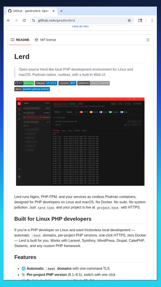Switch to the README tab

[x=20, y=40]
